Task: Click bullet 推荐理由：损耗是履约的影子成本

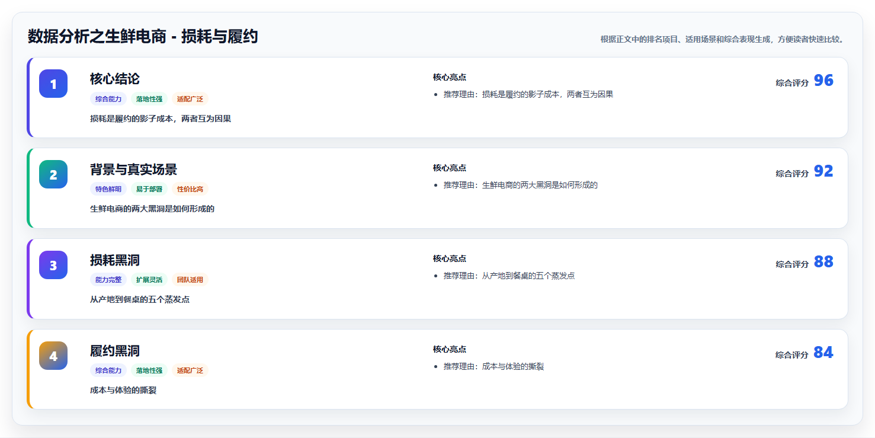Action: pos(528,94)
